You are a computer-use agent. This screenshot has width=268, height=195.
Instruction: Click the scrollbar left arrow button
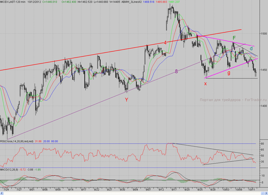click(x=2, y=193)
